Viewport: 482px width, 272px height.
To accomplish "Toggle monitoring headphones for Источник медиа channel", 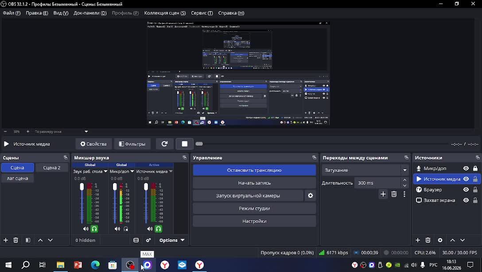I will (158, 229).
